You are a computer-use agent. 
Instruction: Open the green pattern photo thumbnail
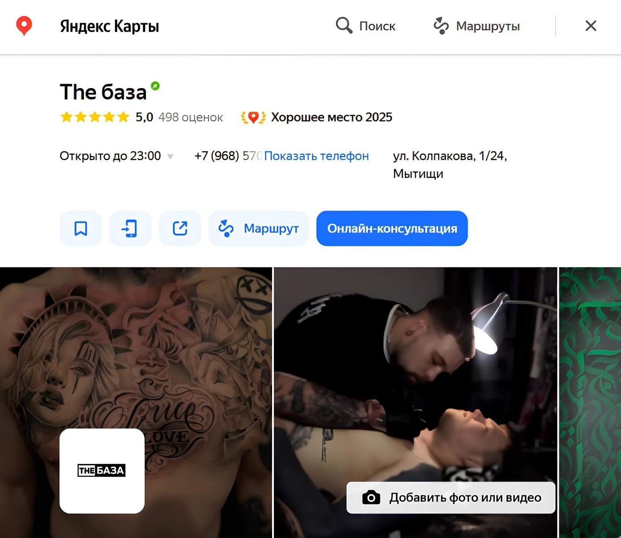pos(590,403)
